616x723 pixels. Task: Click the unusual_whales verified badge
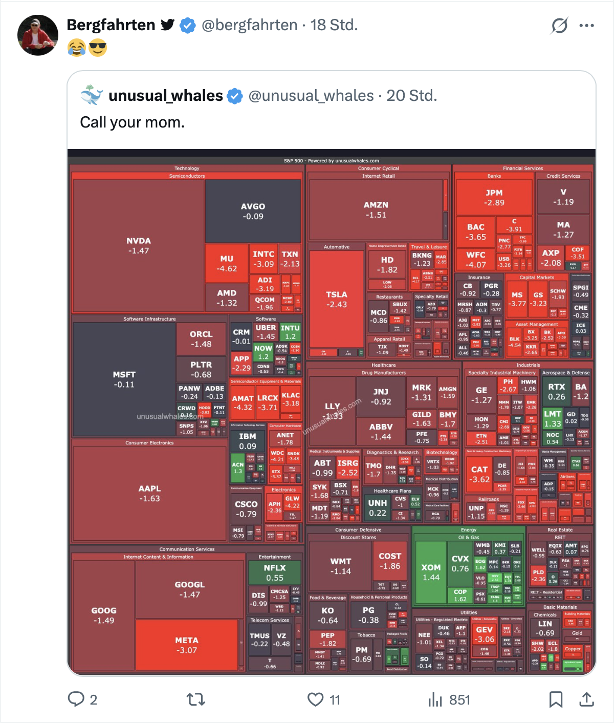click(235, 96)
